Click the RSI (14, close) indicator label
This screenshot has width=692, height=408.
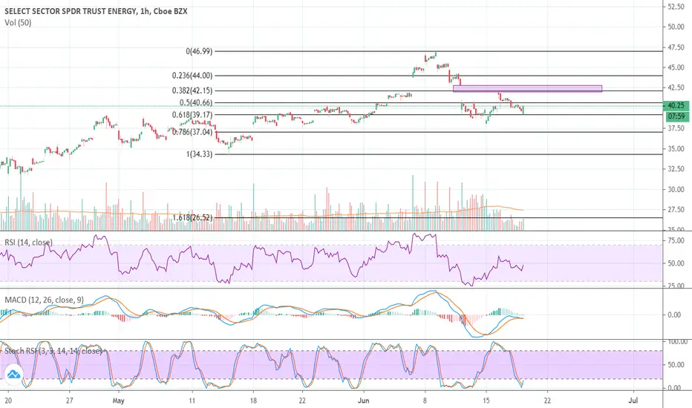pyautogui.click(x=29, y=242)
